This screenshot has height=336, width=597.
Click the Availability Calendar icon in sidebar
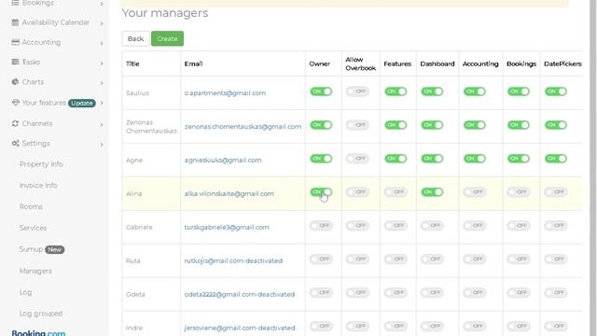(x=15, y=22)
